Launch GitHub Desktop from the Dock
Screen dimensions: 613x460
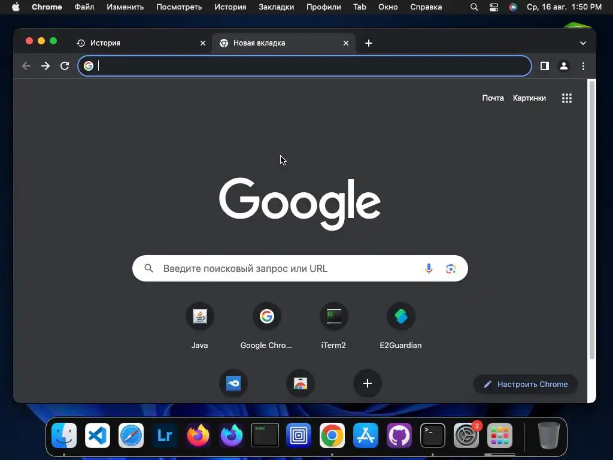[399, 435]
